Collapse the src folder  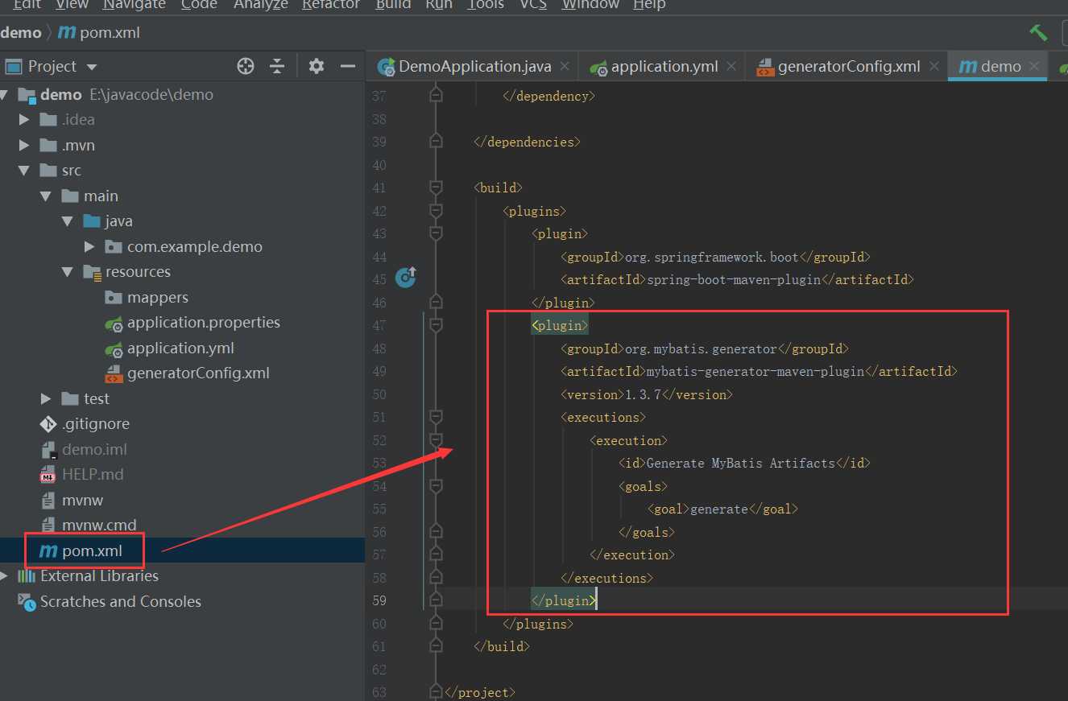[x=24, y=171]
